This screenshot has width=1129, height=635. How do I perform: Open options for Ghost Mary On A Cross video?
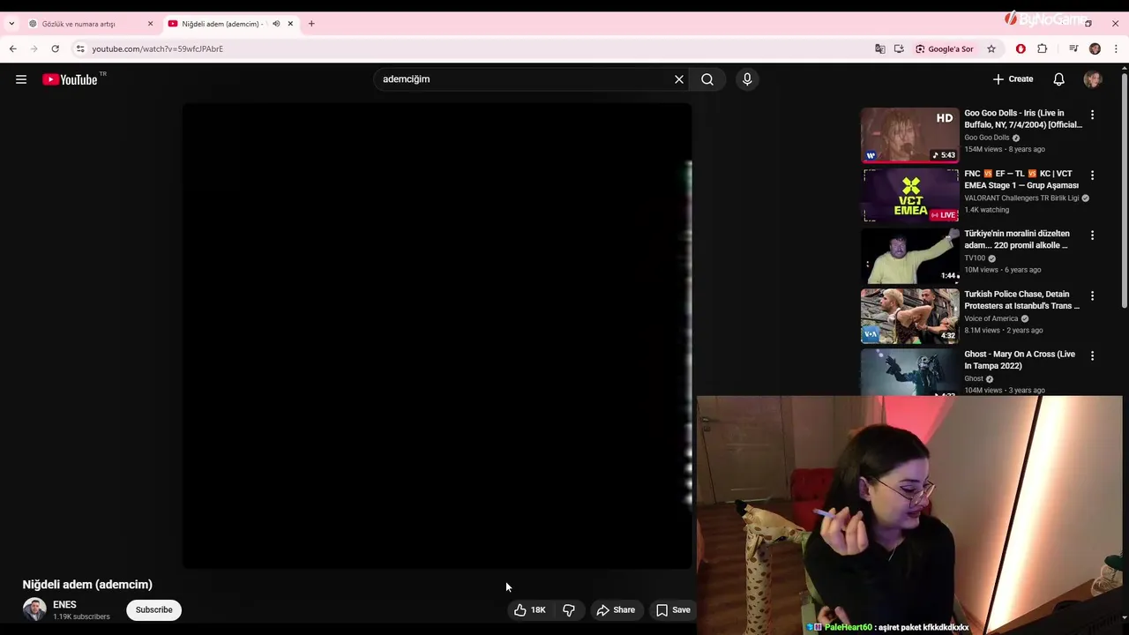point(1092,355)
